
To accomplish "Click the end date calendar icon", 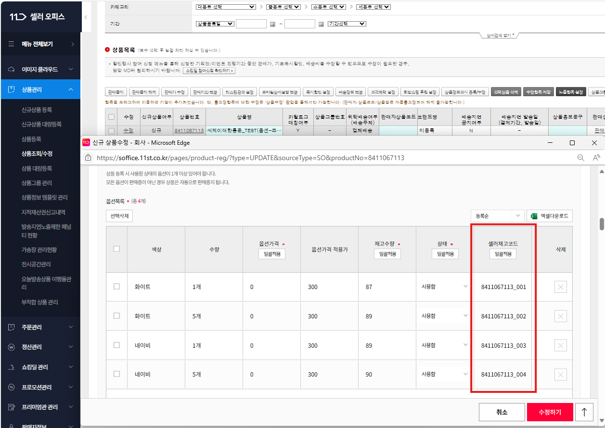I will (x=321, y=24).
